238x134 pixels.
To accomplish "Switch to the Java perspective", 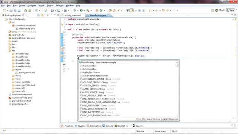I will click(230, 10).
